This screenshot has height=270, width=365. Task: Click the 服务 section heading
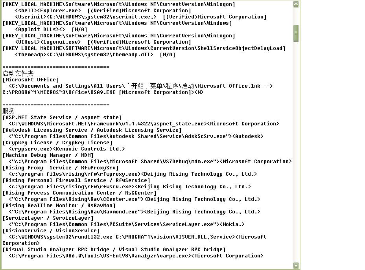pos(8,111)
